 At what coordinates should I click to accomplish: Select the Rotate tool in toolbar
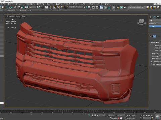(x=19, y=7)
